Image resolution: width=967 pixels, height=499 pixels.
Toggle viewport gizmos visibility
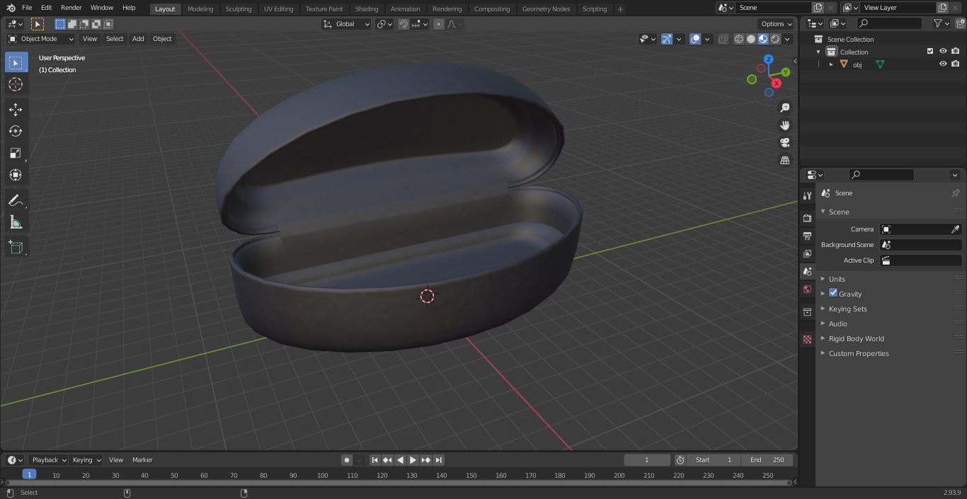[667, 39]
